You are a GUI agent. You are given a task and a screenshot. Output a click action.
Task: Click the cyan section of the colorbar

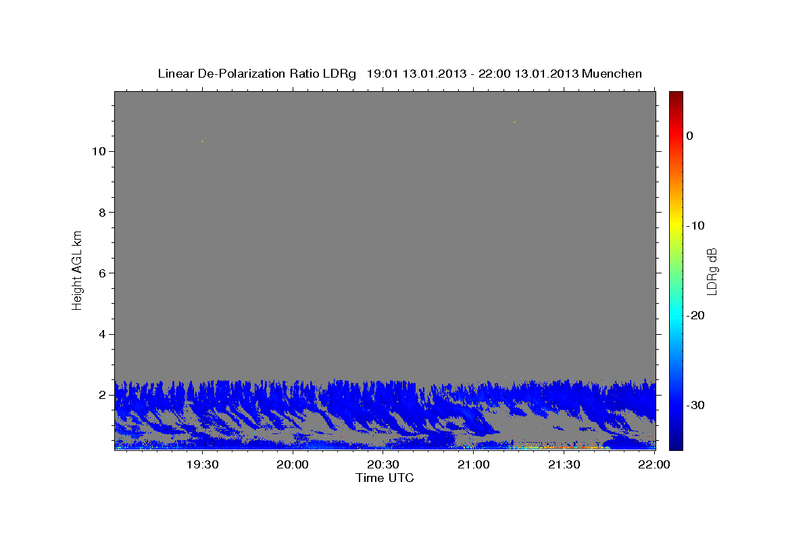(x=676, y=314)
